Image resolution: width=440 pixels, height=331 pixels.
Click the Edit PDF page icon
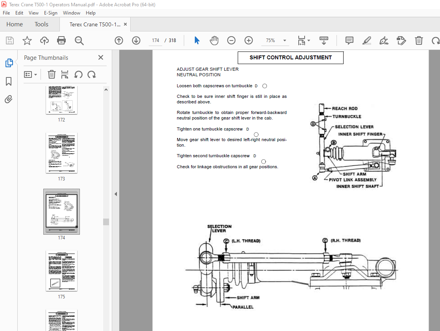pos(401,40)
